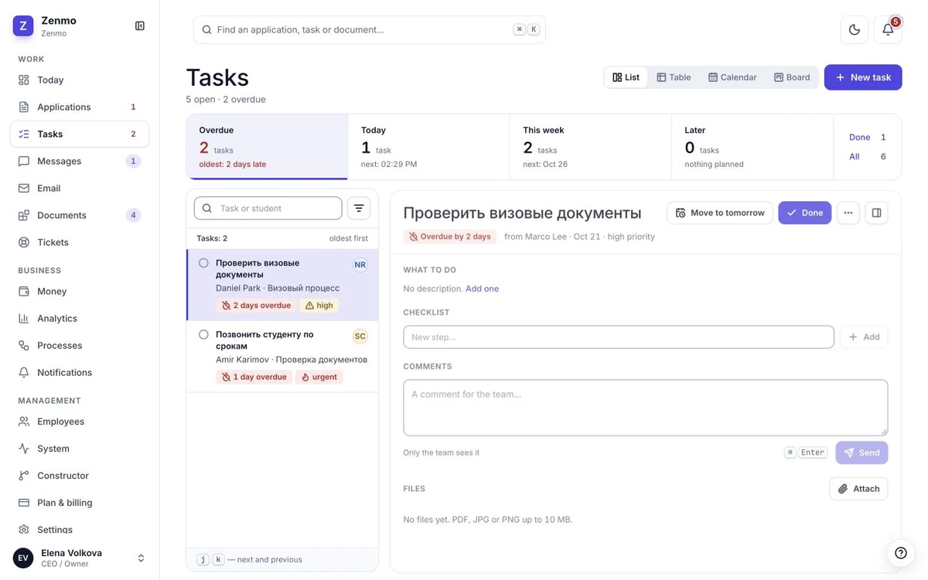Change the 'oldest first' sort order
928x580 pixels.
(349, 238)
